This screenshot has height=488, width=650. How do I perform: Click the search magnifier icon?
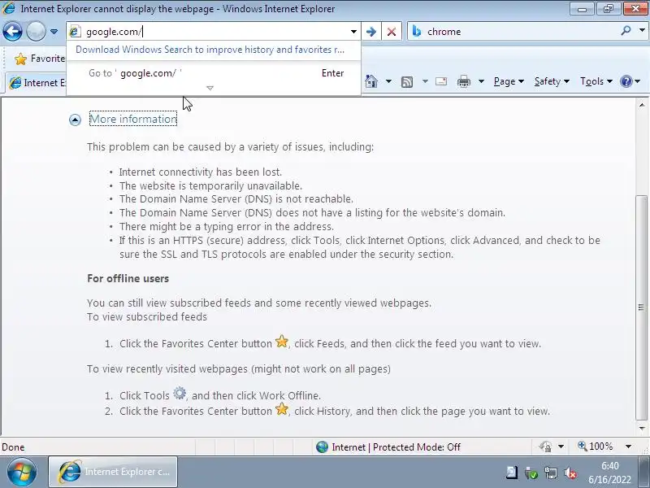[x=626, y=31]
